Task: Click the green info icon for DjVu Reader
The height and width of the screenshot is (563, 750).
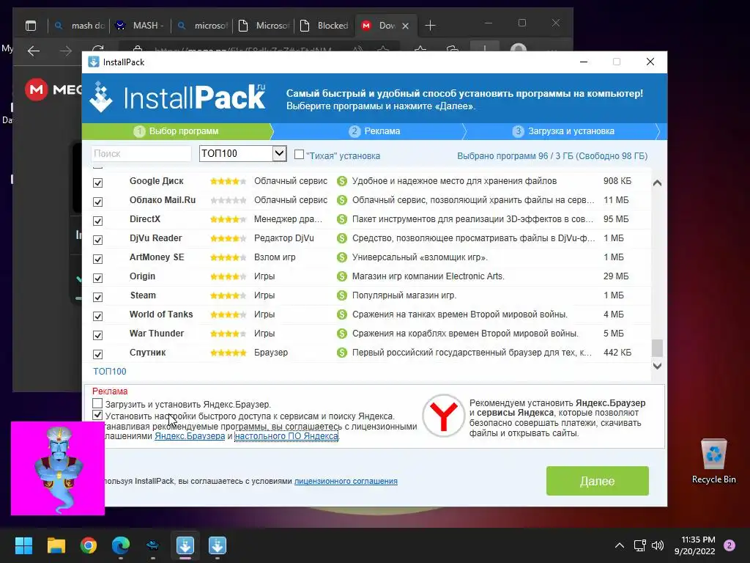Action: point(341,238)
